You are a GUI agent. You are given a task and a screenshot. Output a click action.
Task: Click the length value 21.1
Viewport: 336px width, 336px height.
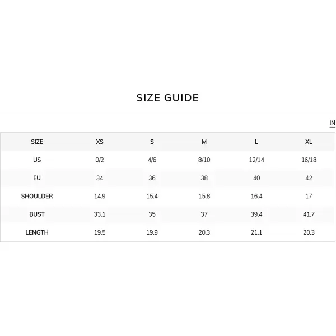coord(256,232)
